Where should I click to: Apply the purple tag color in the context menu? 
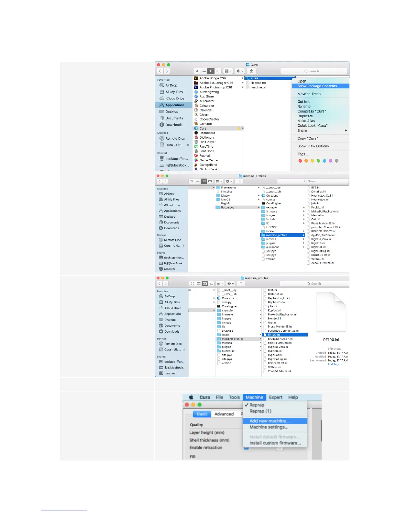[x=330, y=161]
